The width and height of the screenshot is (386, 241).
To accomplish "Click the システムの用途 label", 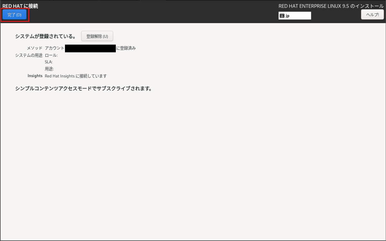I will (29, 55).
